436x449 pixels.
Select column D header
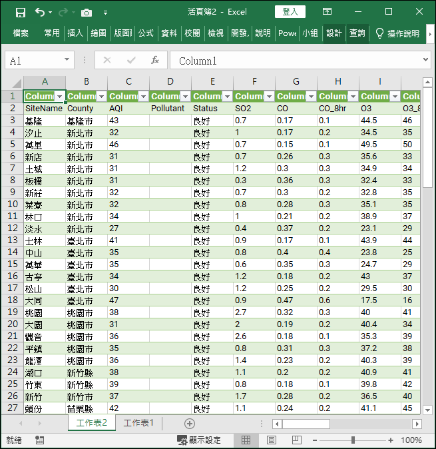[170, 82]
